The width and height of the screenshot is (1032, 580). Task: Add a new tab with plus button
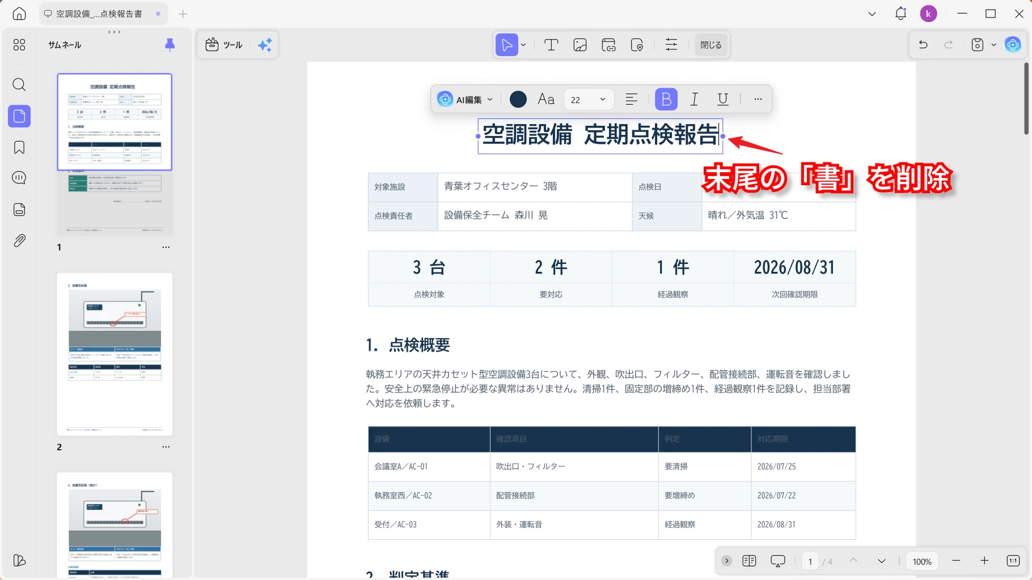pos(183,14)
